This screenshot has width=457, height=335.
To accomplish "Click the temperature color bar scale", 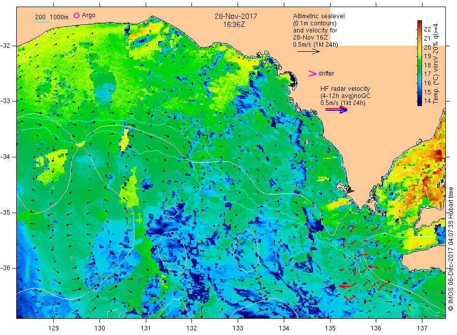I will (x=419, y=63).
